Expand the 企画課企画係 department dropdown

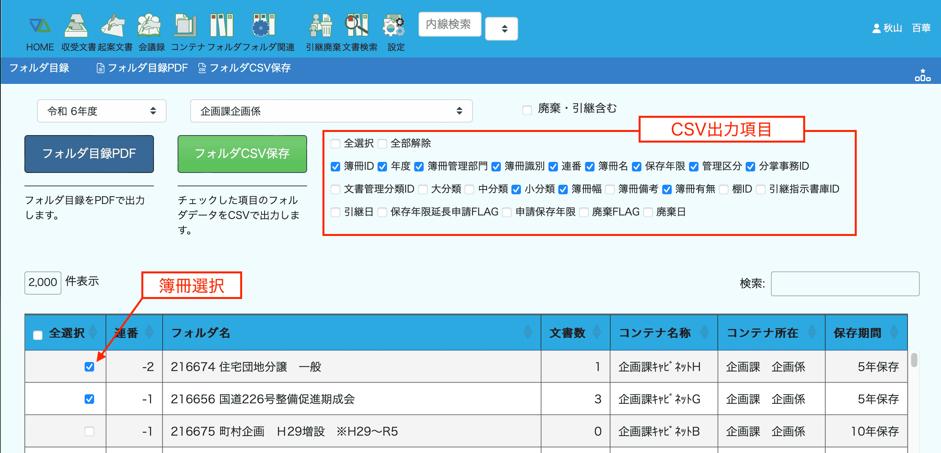331,111
